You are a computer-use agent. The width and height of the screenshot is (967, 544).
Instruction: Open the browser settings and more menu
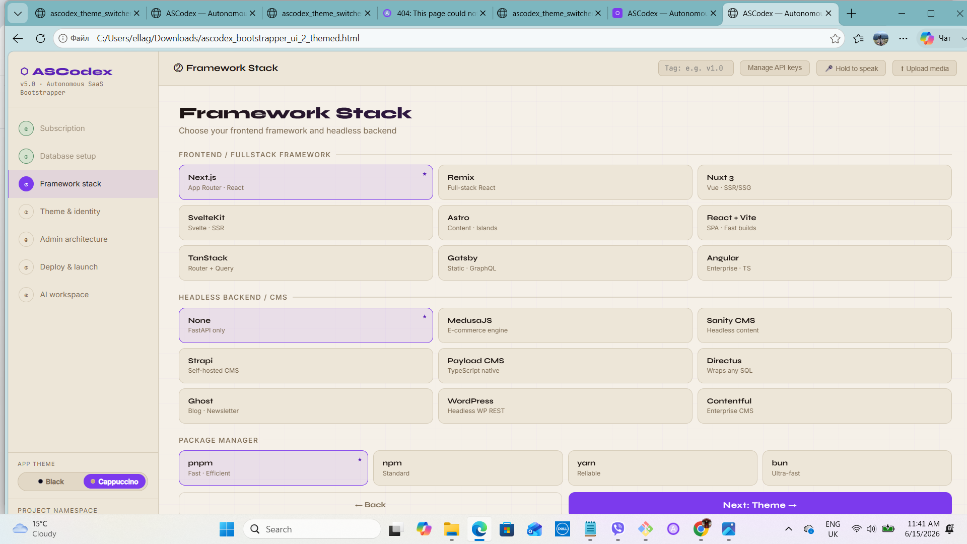pyautogui.click(x=903, y=38)
